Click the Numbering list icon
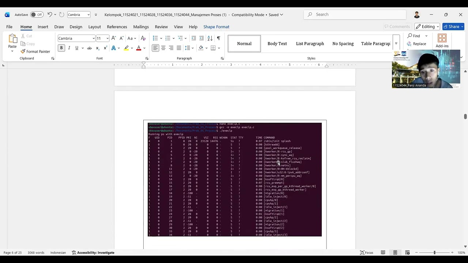 click(168, 38)
